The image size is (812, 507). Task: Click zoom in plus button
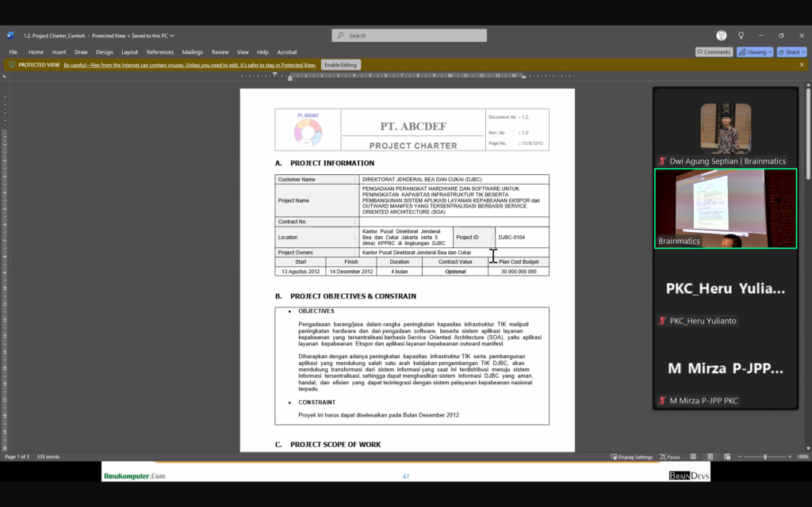point(790,457)
